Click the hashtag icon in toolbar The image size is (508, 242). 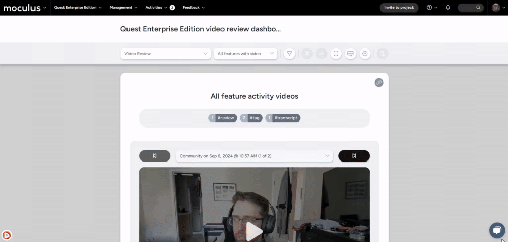[x=307, y=53]
